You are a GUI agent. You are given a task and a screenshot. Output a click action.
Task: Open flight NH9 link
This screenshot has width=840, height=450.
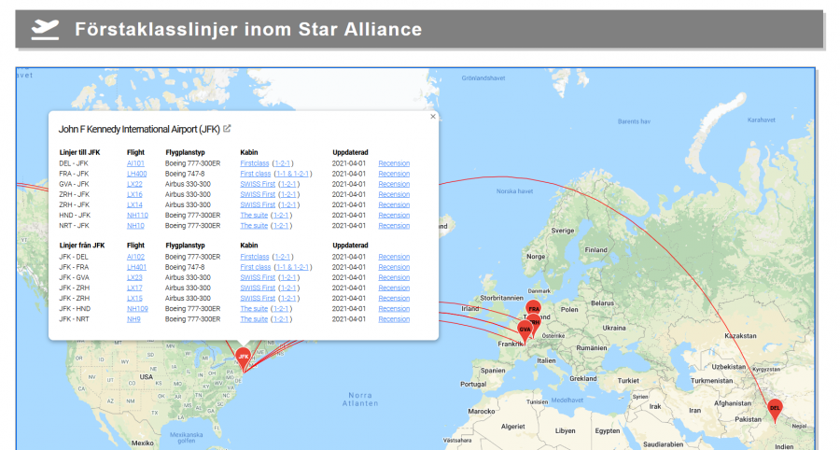[134, 319]
